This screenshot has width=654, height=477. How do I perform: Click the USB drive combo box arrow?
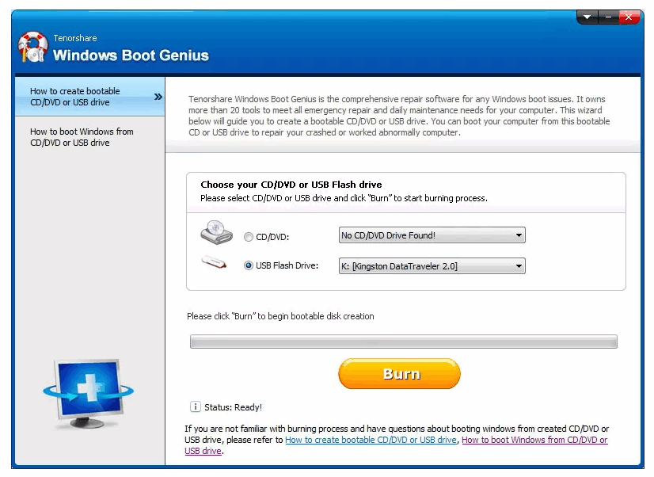[x=519, y=265]
